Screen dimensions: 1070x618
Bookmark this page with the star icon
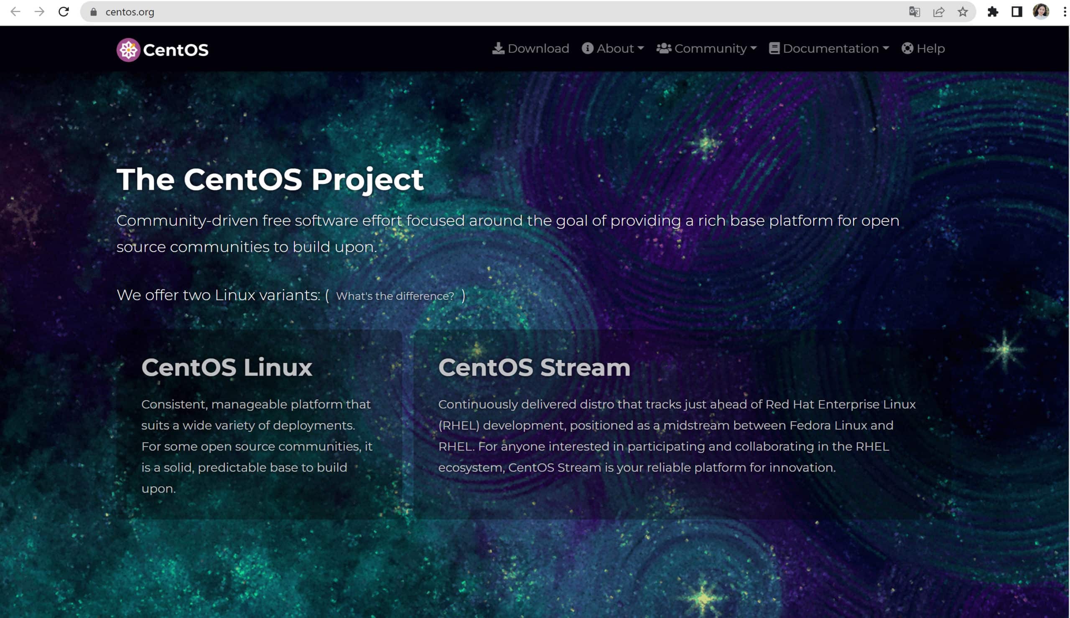coord(962,12)
